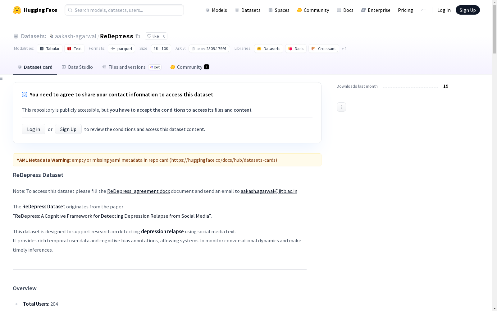
Task: Open Docs in the top navigation
Action: 345,10
